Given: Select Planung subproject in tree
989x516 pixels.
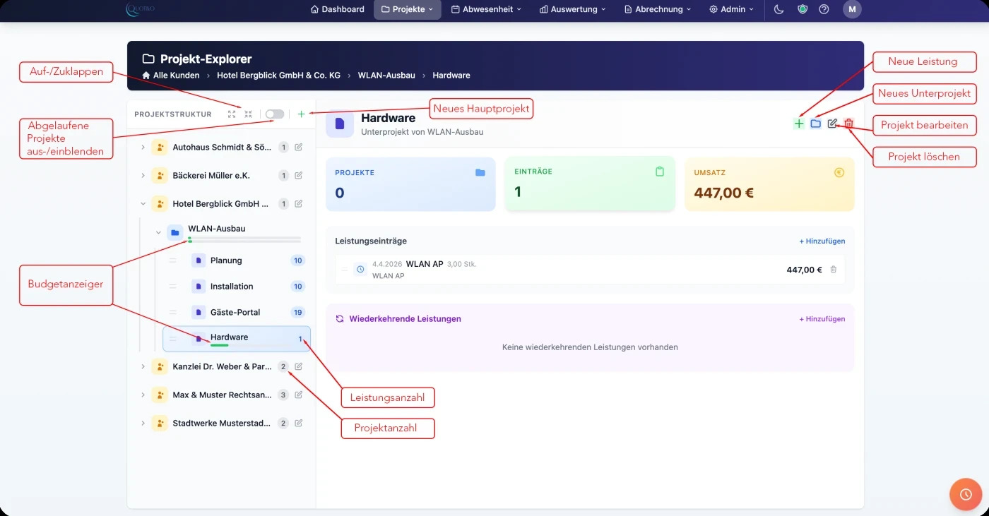Looking at the screenshot, I should coord(237,260).
